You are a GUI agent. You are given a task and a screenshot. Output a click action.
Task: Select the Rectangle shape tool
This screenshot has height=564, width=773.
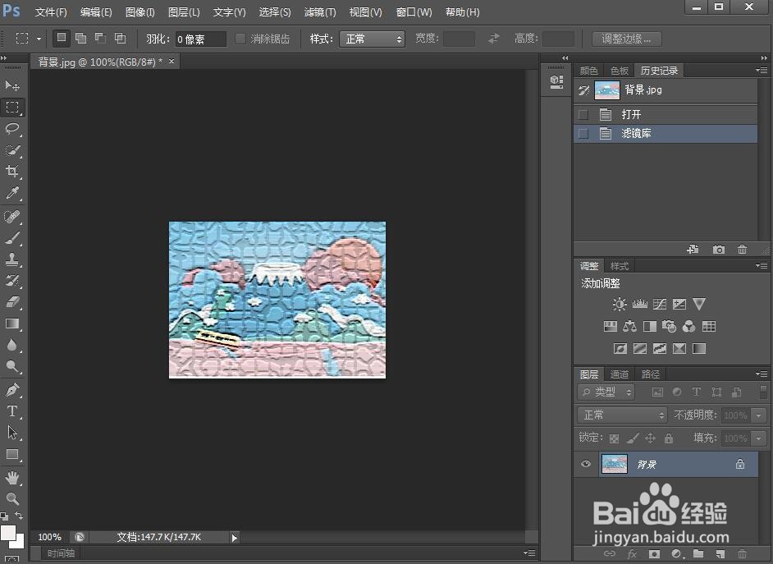tap(12, 454)
